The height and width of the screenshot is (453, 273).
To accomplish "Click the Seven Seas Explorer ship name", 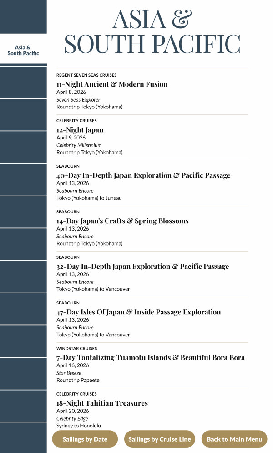I will pyautogui.click(x=78, y=100).
